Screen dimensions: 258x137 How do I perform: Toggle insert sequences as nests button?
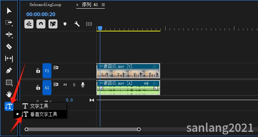pos(29,24)
